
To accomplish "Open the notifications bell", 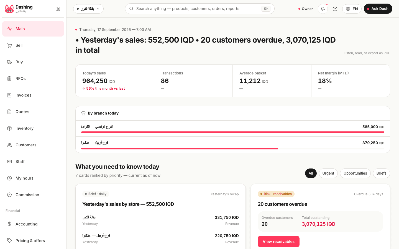I will click(x=323, y=9).
